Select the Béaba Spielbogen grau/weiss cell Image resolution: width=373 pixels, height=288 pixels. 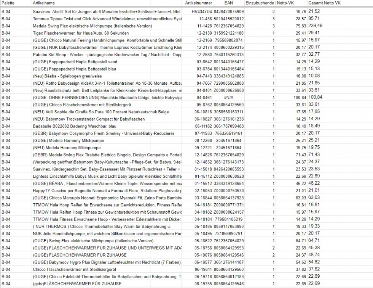click(x=67, y=76)
